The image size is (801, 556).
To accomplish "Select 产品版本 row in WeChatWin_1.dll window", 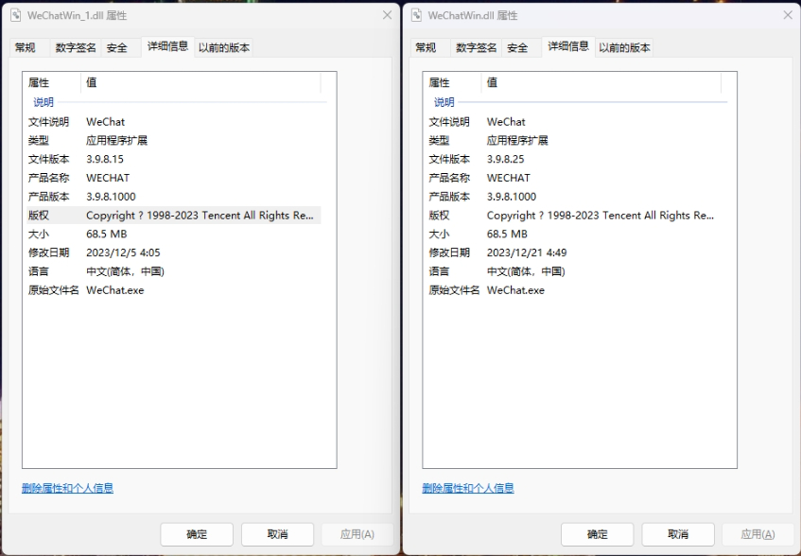I will tap(174, 197).
